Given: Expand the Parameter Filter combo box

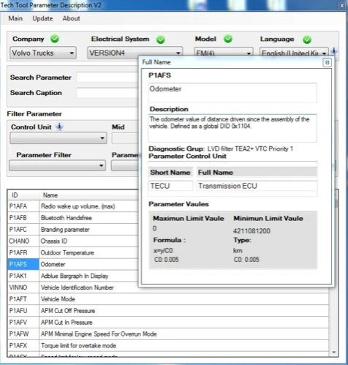Looking at the screenshot, I should [57, 165].
